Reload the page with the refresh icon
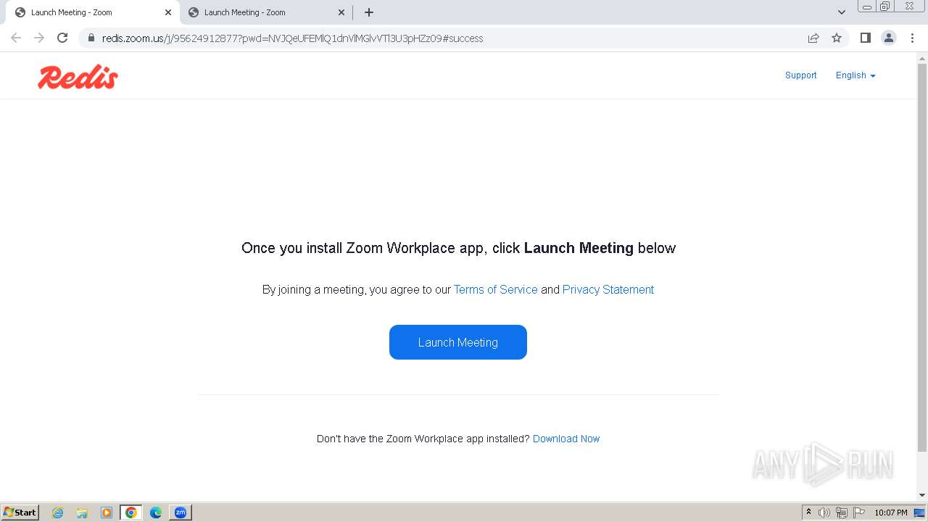This screenshot has width=928, height=522. tap(62, 38)
